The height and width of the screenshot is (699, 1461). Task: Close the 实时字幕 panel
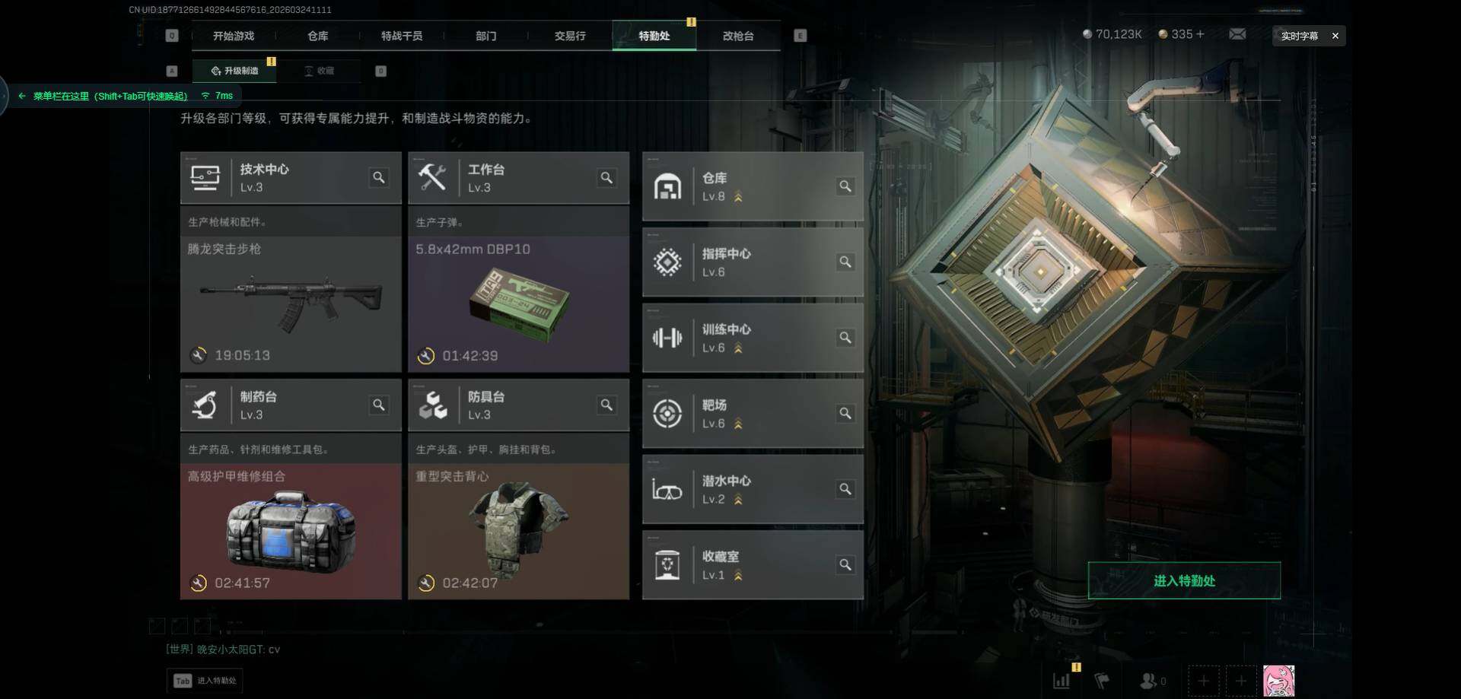pos(1335,36)
